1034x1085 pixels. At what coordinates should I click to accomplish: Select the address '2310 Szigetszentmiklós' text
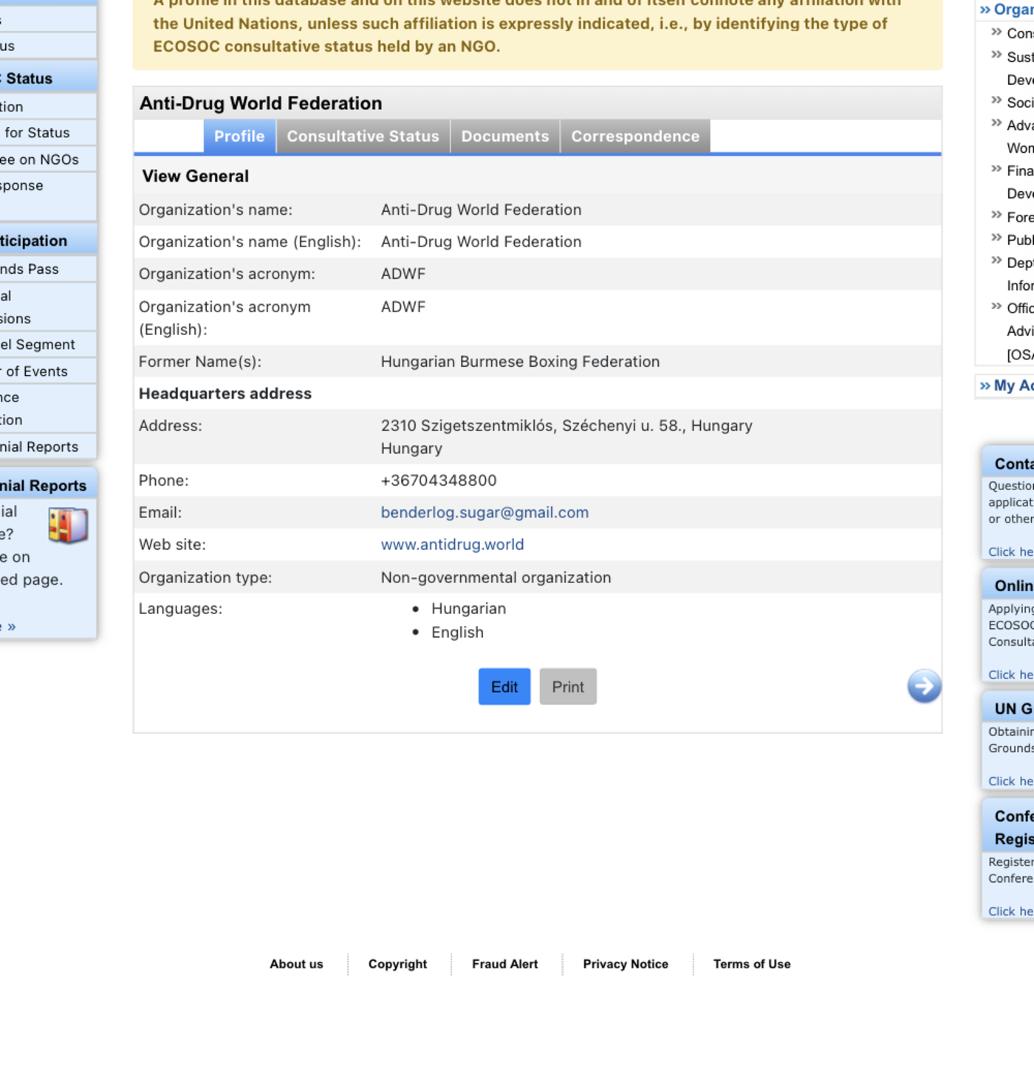467,426
